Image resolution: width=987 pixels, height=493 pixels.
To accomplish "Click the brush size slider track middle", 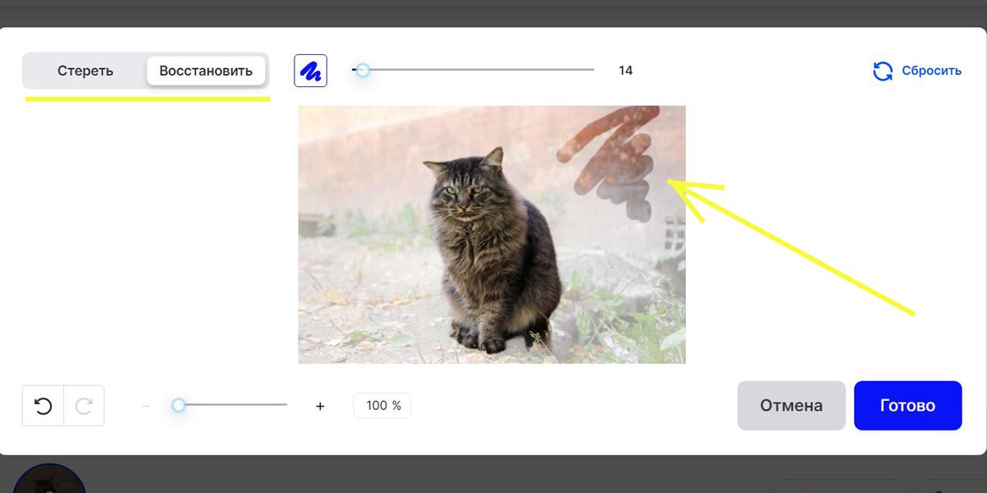I will [x=473, y=70].
